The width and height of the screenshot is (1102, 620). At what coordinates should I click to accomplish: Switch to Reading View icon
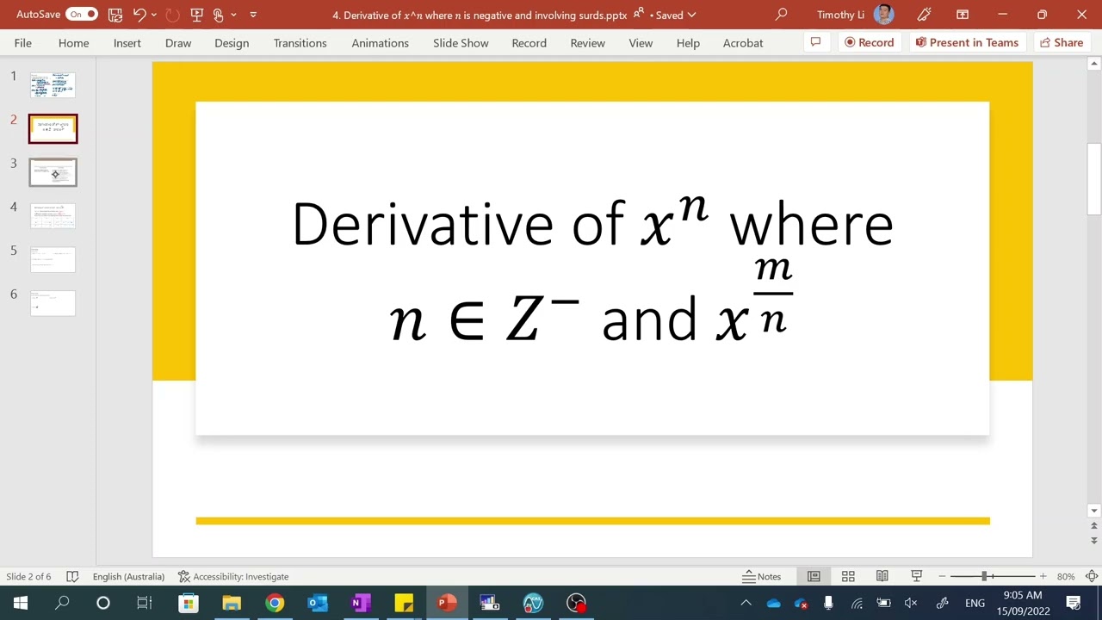click(882, 577)
